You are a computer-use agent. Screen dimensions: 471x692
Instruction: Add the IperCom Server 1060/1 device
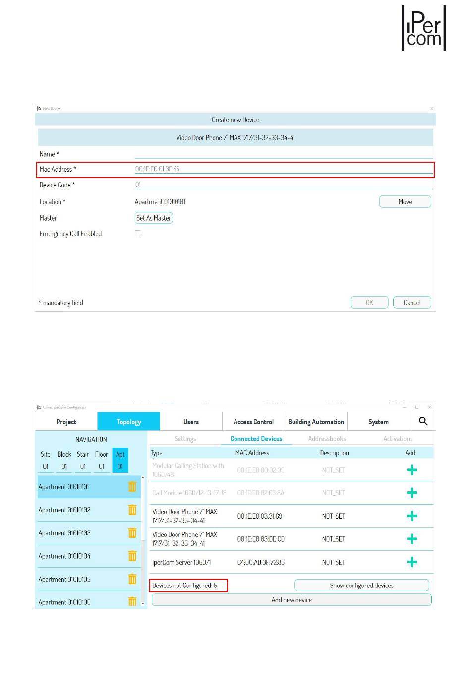pos(412,562)
